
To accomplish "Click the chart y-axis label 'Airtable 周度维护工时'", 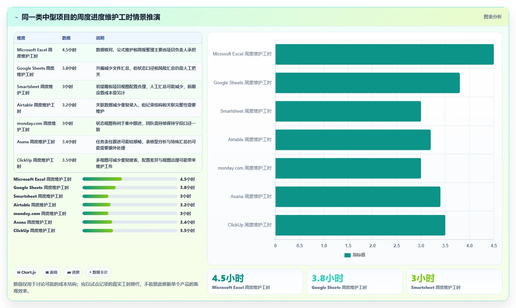I will point(250,140).
